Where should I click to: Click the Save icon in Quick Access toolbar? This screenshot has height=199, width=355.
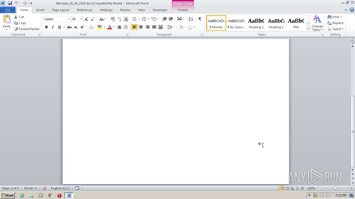(x=10, y=3)
